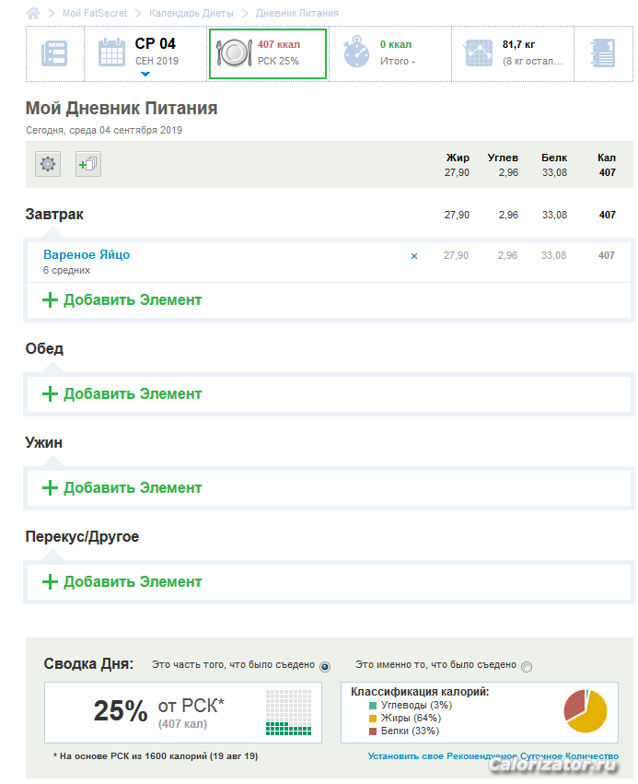Click the RDI percentage grid indicator
The width and height of the screenshot is (638, 784).
click(x=289, y=712)
